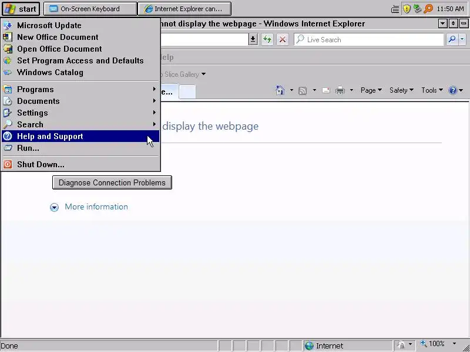Click the blue Help question mark icon
Screen dimensions: 470x352
coord(452,90)
